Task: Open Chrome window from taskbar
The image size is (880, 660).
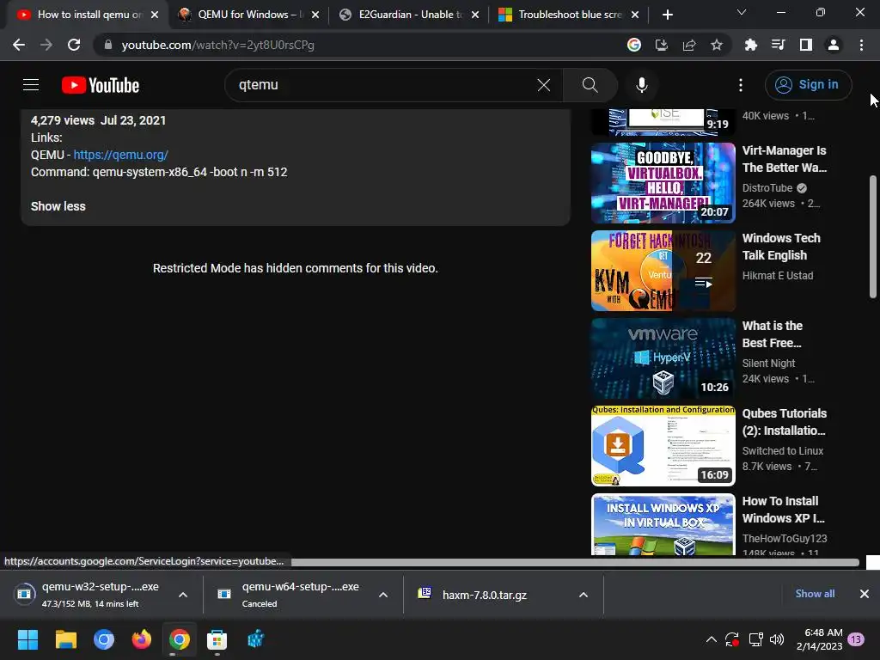Action: (x=179, y=639)
